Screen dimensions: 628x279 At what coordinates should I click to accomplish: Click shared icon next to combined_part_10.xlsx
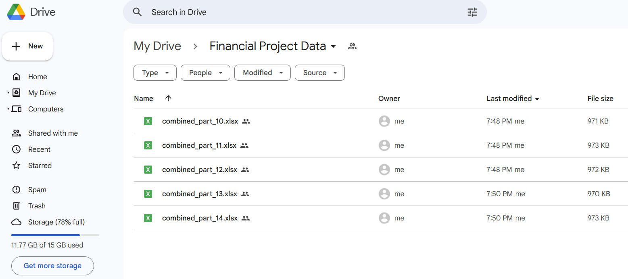pos(246,121)
